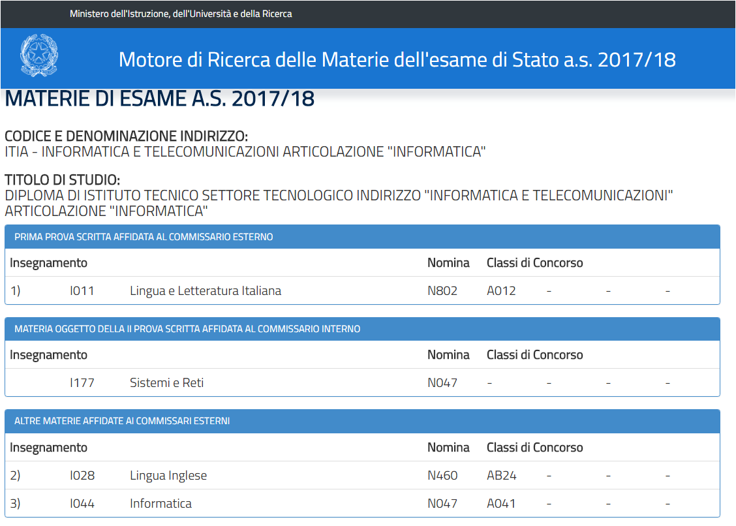736x526 pixels.
Task: Click the CODICE E DENOMINAZIONE INDIRIZZO label
Action: pos(127,136)
